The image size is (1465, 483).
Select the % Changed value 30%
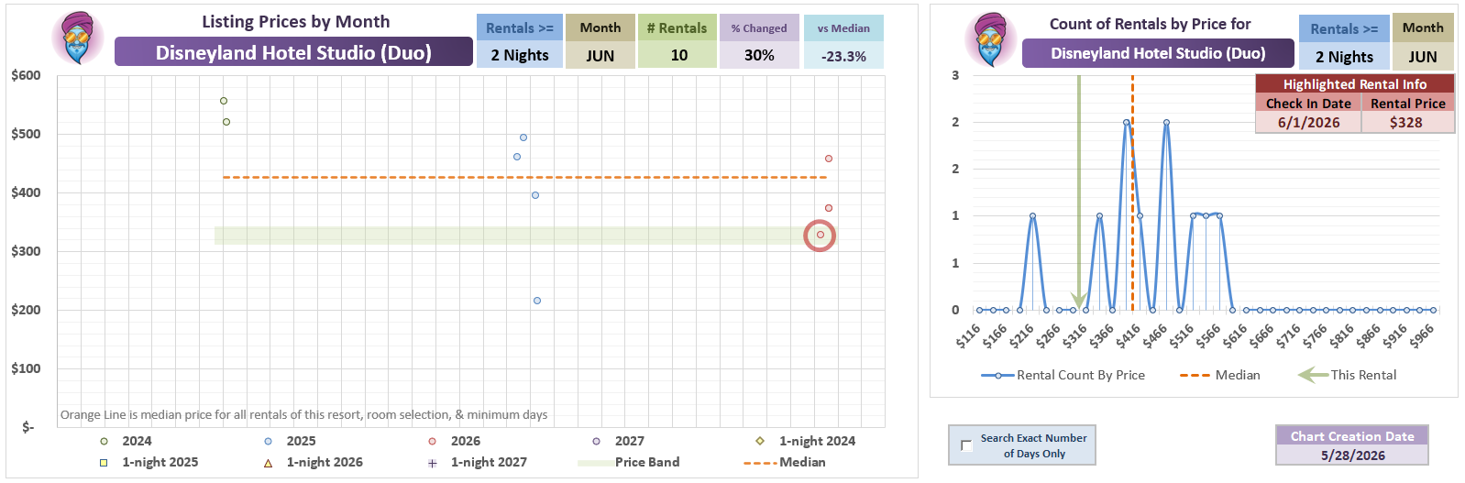click(x=759, y=55)
